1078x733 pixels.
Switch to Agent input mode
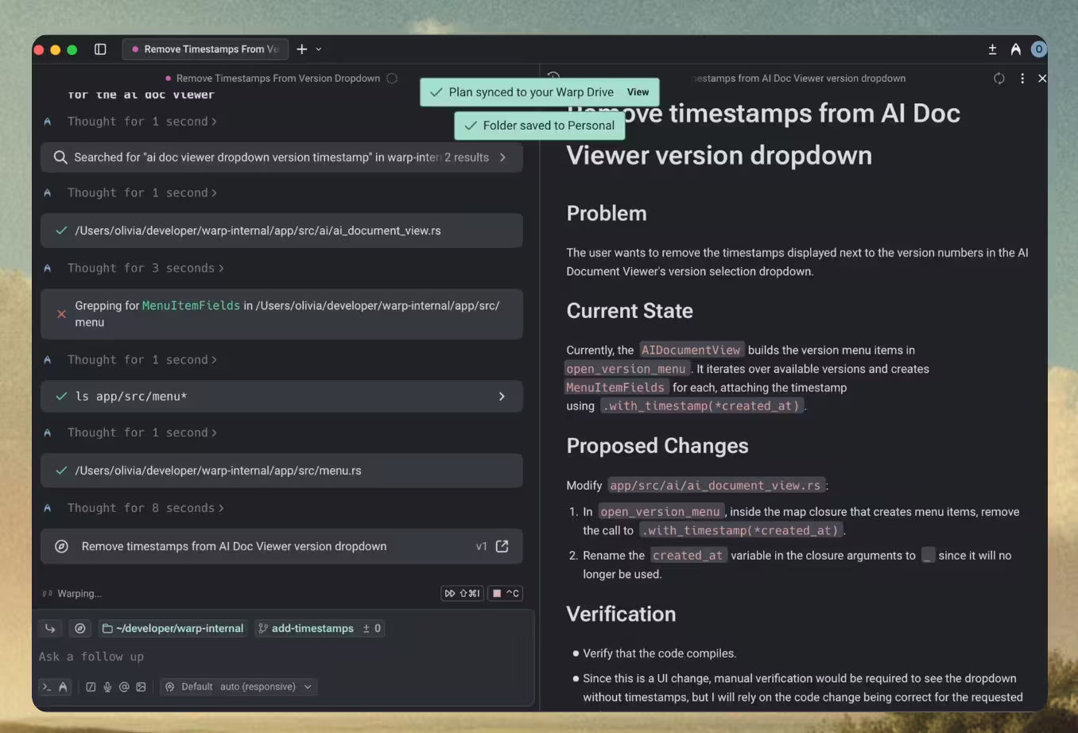click(63, 687)
